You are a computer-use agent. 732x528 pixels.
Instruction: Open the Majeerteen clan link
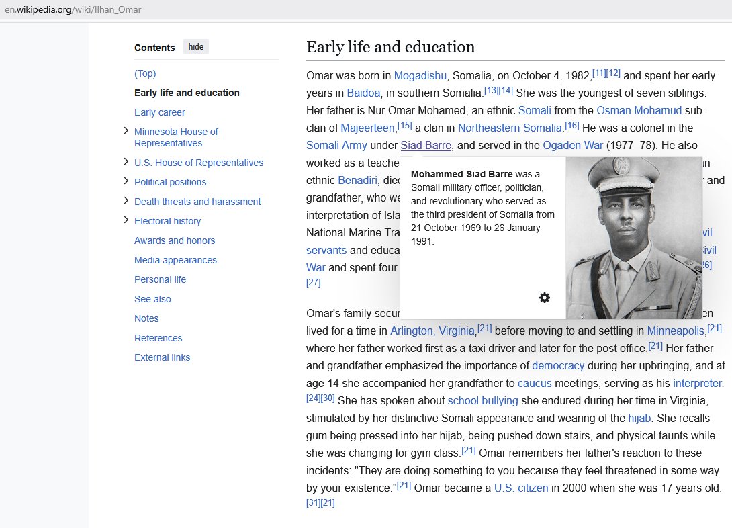pyautogui.click(x=368, y=128)
